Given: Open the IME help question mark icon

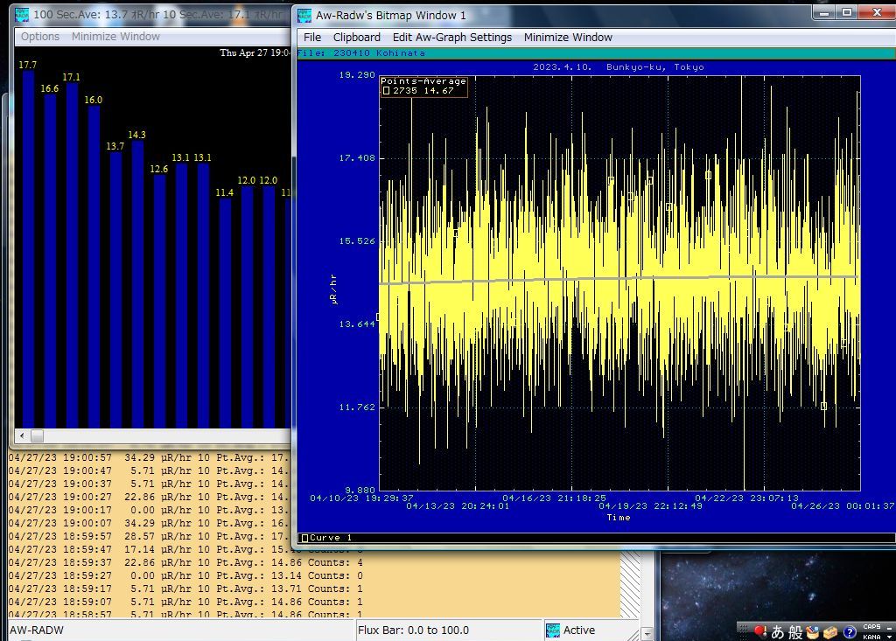Looking at the screenshot, I should (x=849, y=632).
